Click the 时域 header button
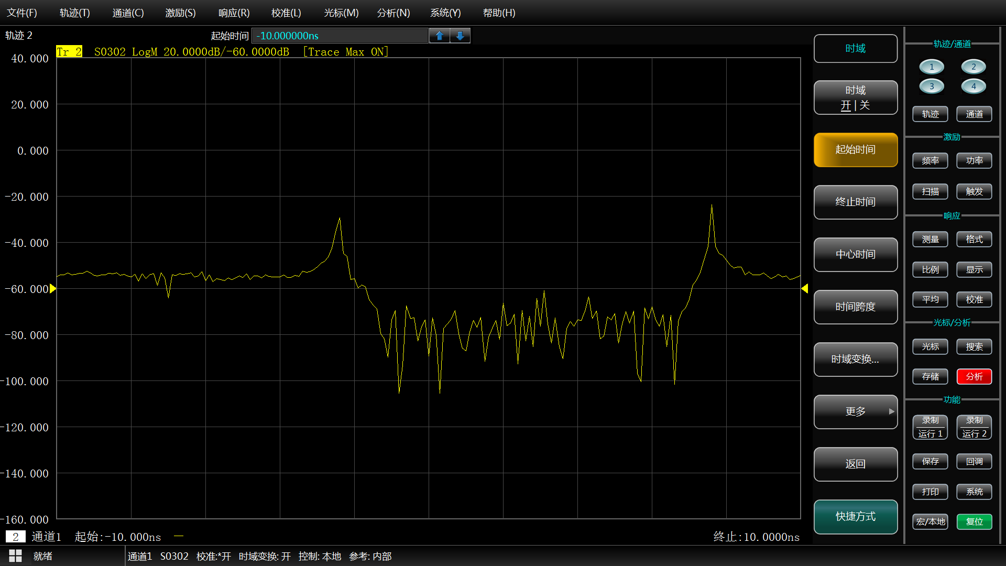Viewport: 1006px width, 566px height. tap(856, 48)
